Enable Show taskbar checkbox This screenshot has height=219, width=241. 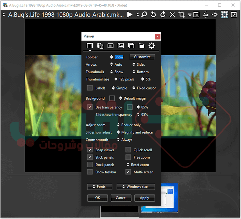tap(90, 172)
